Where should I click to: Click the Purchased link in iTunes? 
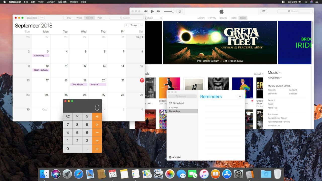click(x=273, y=115)
